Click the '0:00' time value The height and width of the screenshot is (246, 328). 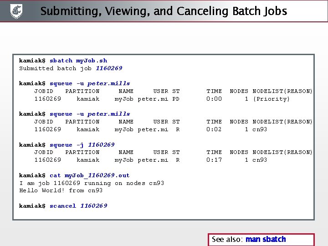(214, 99)
